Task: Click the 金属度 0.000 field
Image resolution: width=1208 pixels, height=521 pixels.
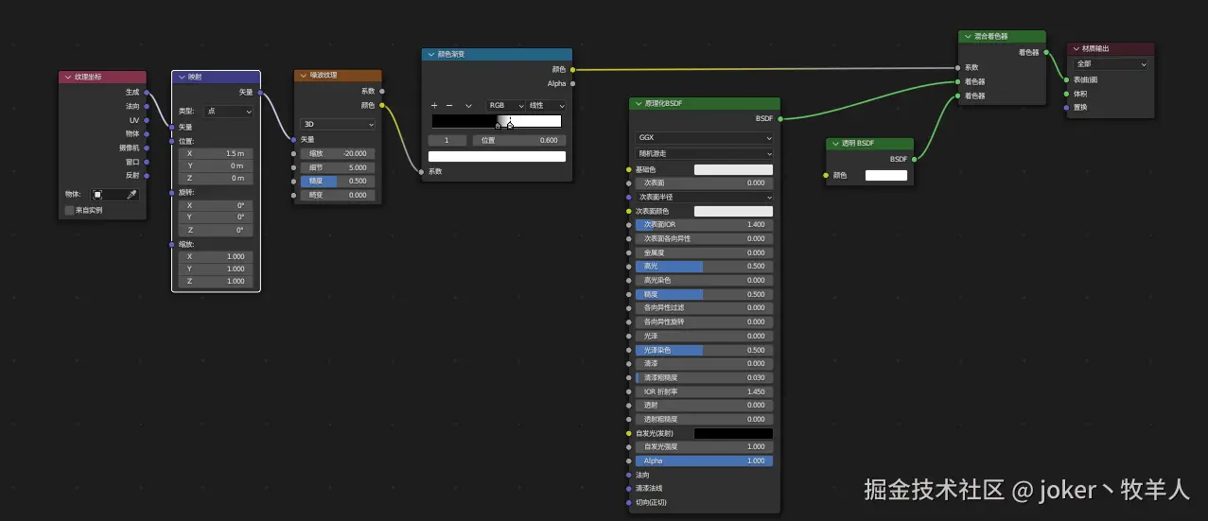Action: point(704,252)
